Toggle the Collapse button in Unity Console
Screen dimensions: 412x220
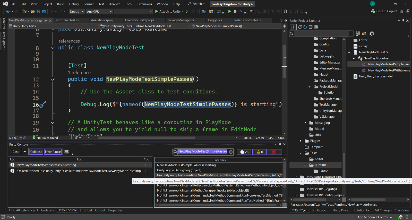pyautogui.click(x=36, y=152)
